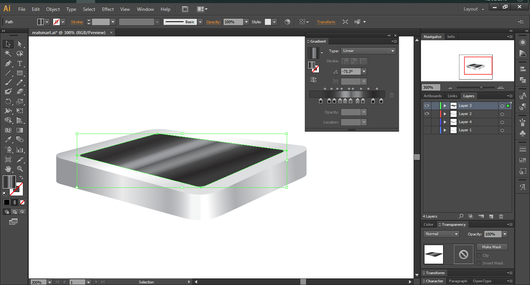530x285 pixels.
Task: Switch to the Artboards tab
Action: pyautogui.click(x=433, y=96)
